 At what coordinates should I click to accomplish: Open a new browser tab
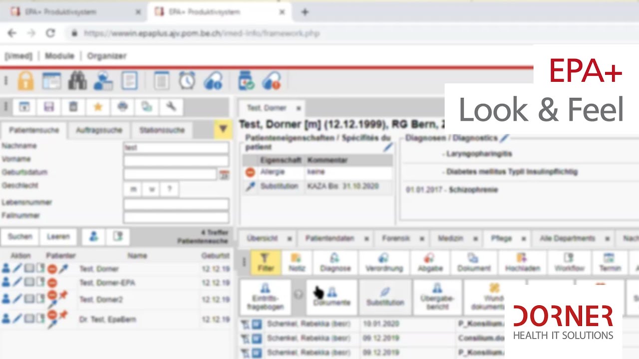(305, 12)
